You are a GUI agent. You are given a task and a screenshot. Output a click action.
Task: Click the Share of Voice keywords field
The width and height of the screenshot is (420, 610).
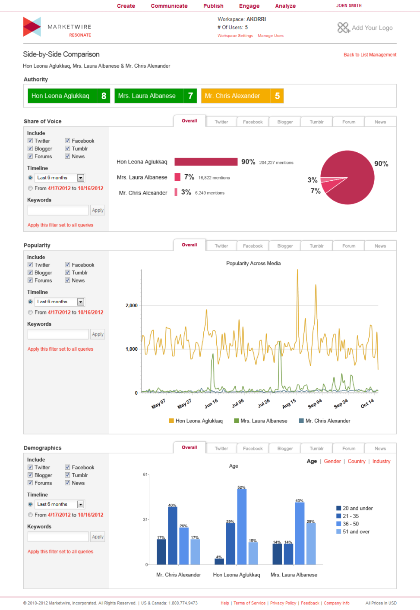click(x=58, y=210)
